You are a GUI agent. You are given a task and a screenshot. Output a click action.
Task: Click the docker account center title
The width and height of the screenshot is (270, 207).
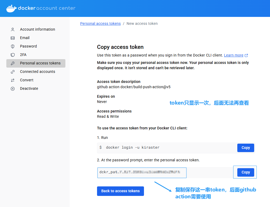47,8
